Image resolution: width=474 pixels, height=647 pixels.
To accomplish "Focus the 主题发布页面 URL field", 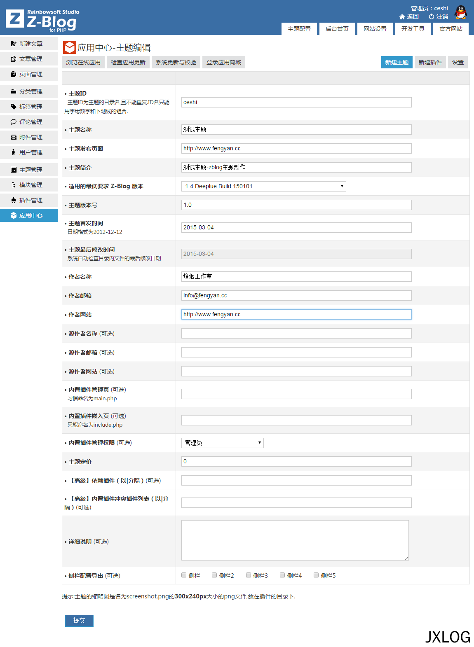I will (x=296, y=148).
